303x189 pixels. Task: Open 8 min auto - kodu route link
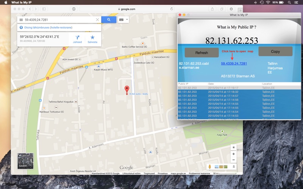pos(139,94)
